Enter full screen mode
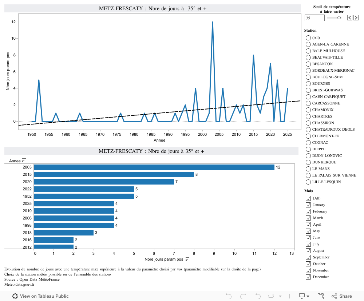This screenshot has height=301, width=364. [321, 296]
